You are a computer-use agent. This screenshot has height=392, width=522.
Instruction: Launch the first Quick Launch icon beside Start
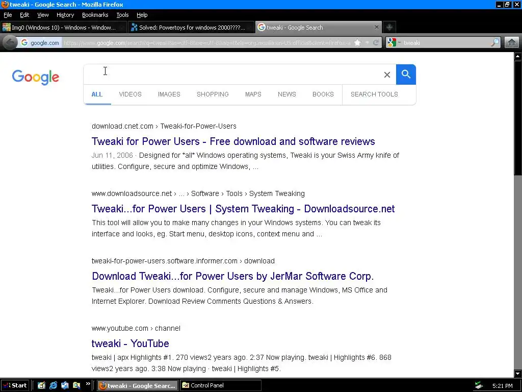(41, 385)
